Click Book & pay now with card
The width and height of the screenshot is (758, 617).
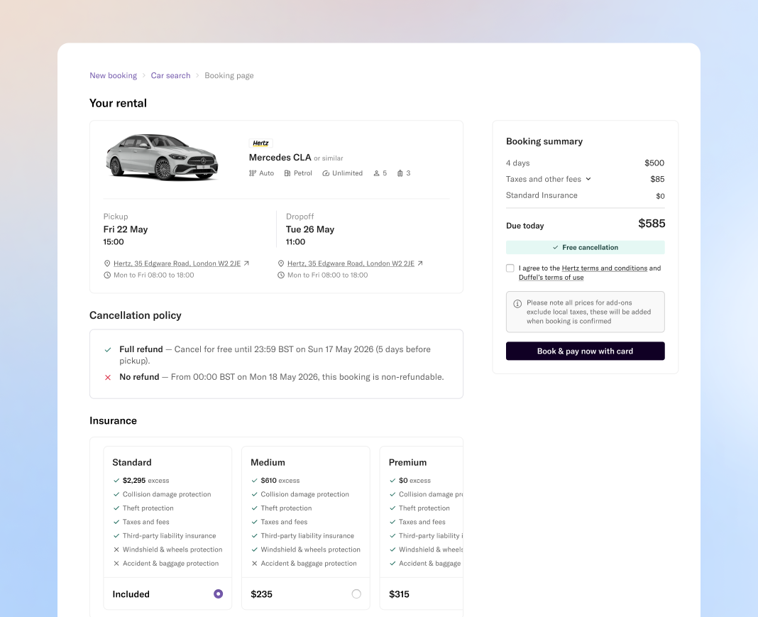coord(586,351)
